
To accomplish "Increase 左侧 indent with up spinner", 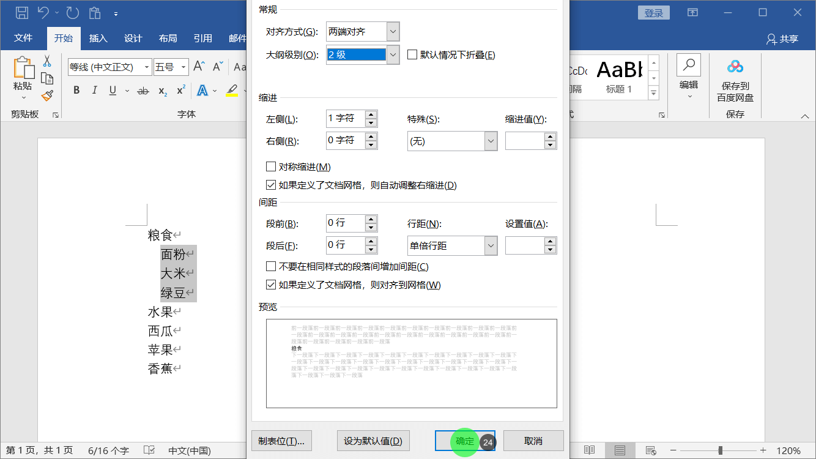I will (371, 114).
